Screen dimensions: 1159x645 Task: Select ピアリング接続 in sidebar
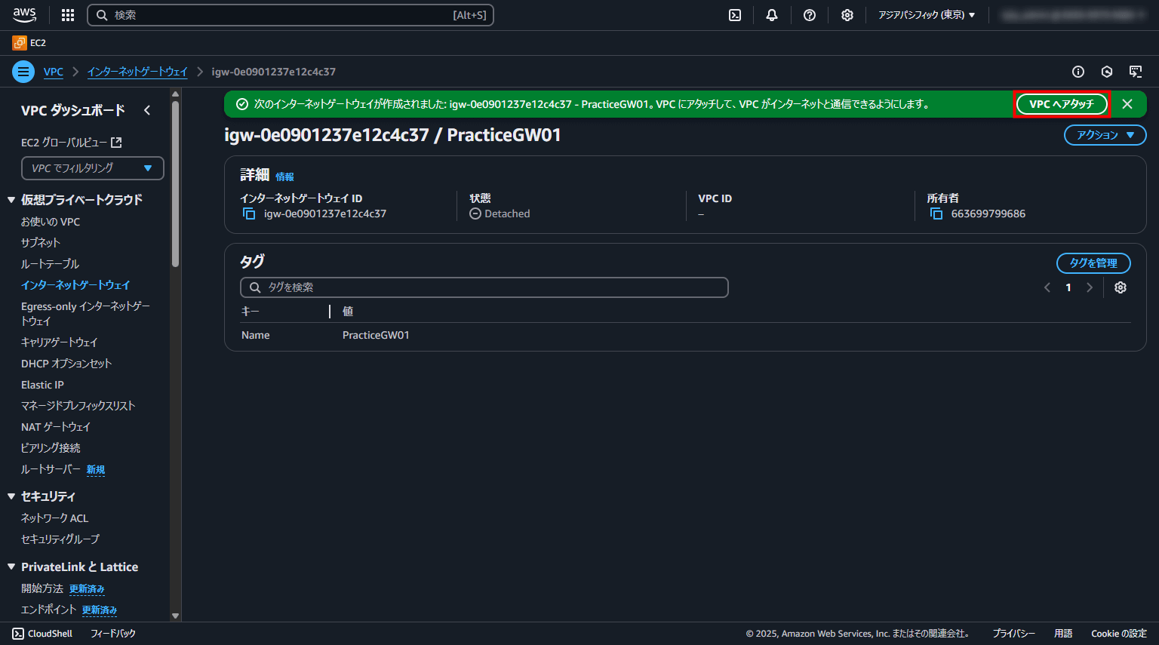pos(51,448)
